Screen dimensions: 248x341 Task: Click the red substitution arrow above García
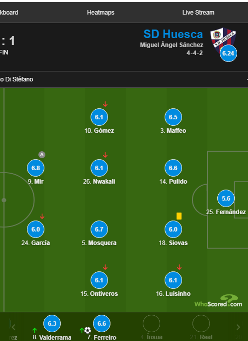[x=42, y=217]
